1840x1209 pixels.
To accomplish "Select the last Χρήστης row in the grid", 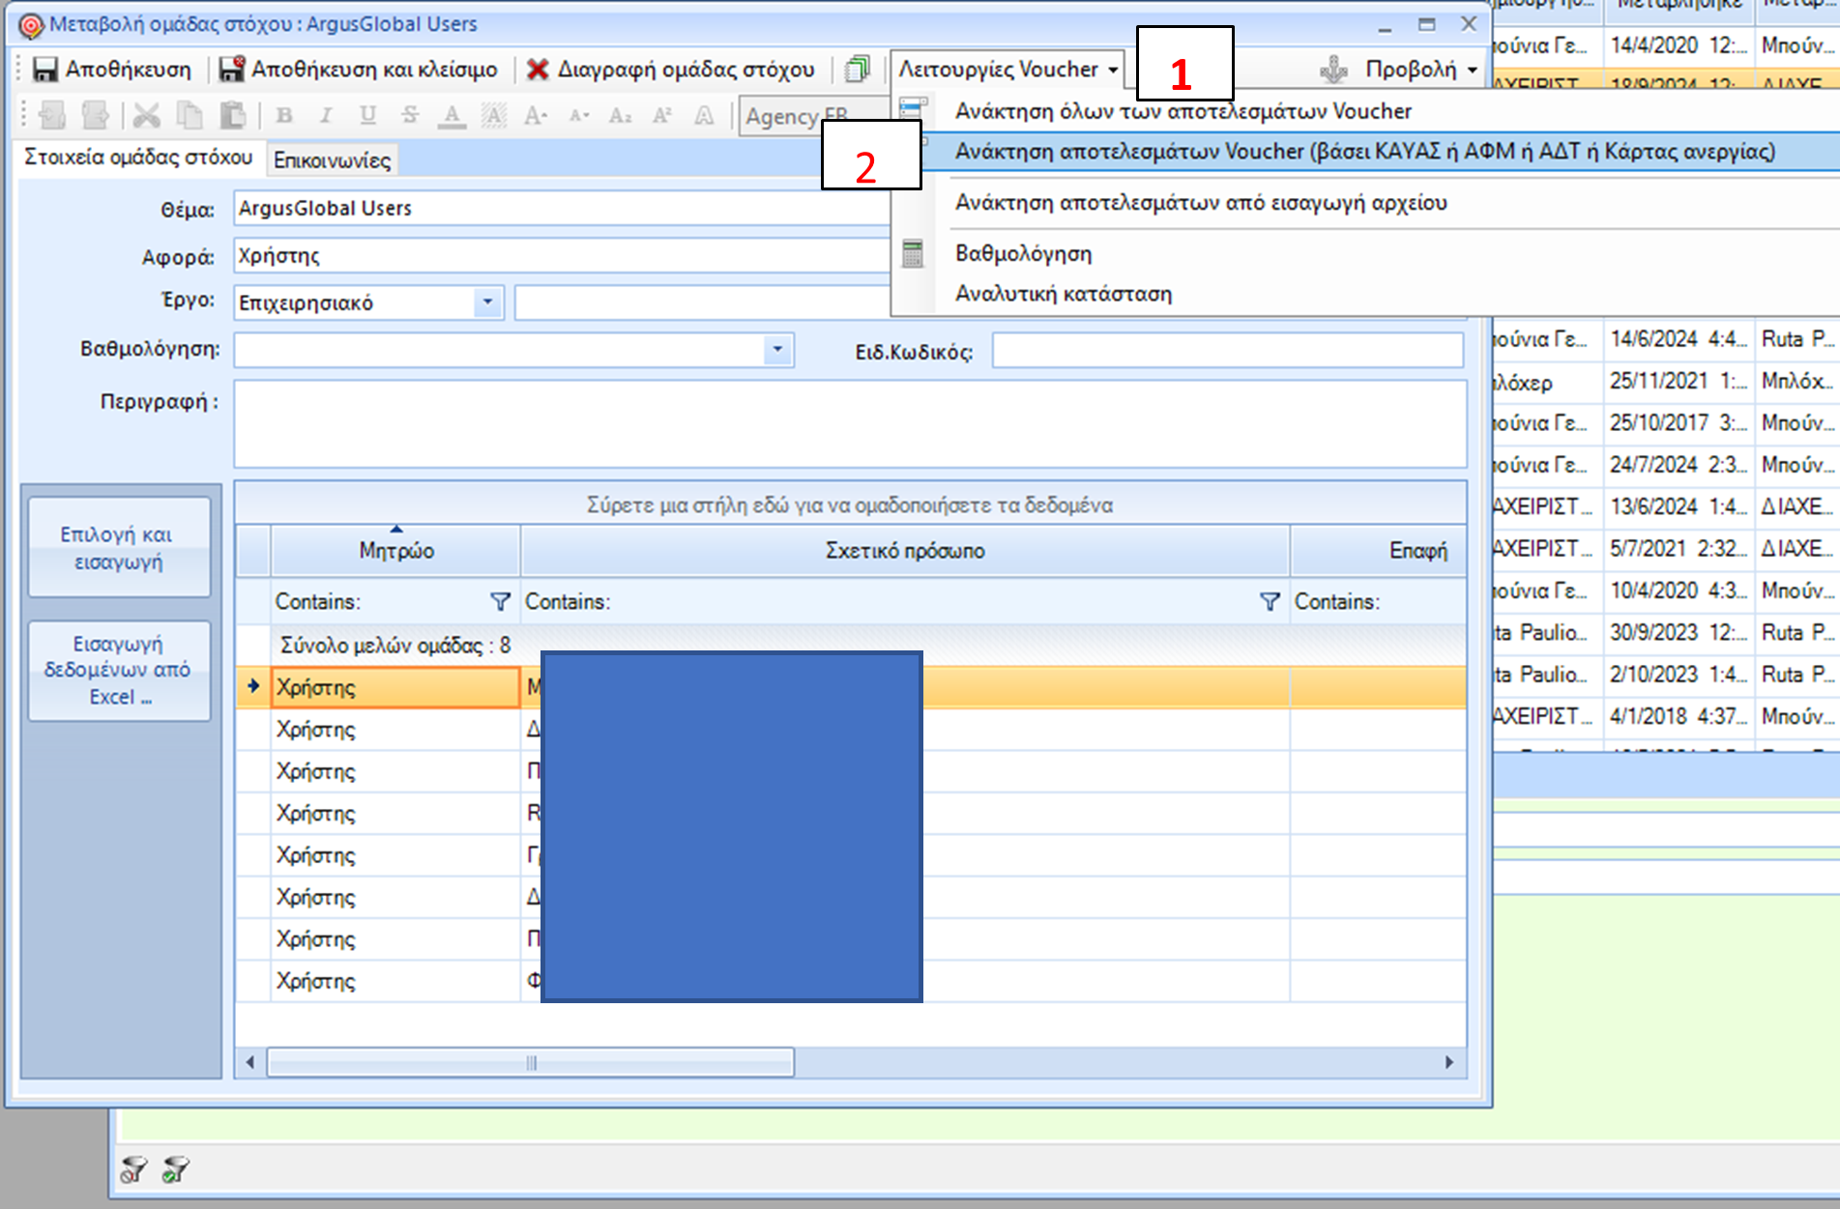I will [396, 982].
